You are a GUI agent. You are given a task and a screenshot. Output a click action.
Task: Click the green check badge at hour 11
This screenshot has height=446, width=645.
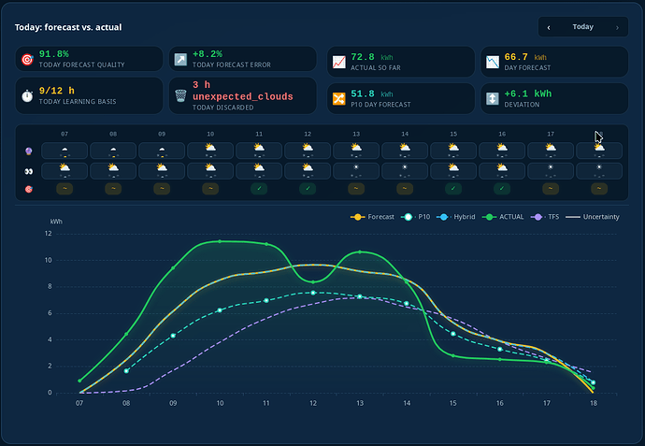point(259,189)
